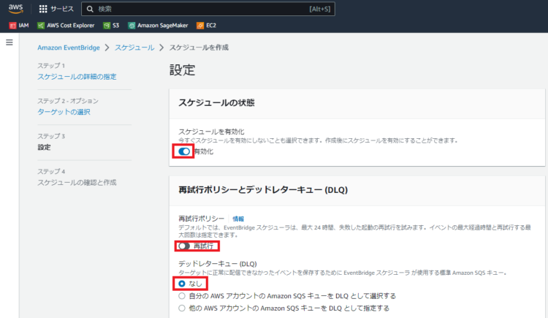Click the Amazon SageMaker bookmark label
The width and height of the screenshot is (548, 318).
tap(162, 26)
